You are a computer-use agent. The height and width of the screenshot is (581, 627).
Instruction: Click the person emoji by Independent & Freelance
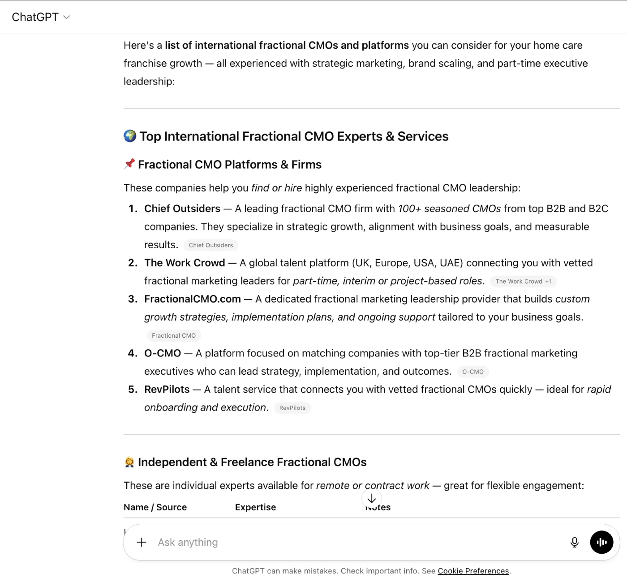(129, 462)
